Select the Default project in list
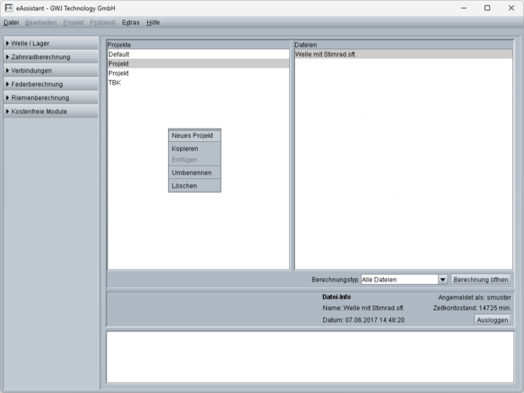Screen dimensions: 524x393 tap(119, 54)
